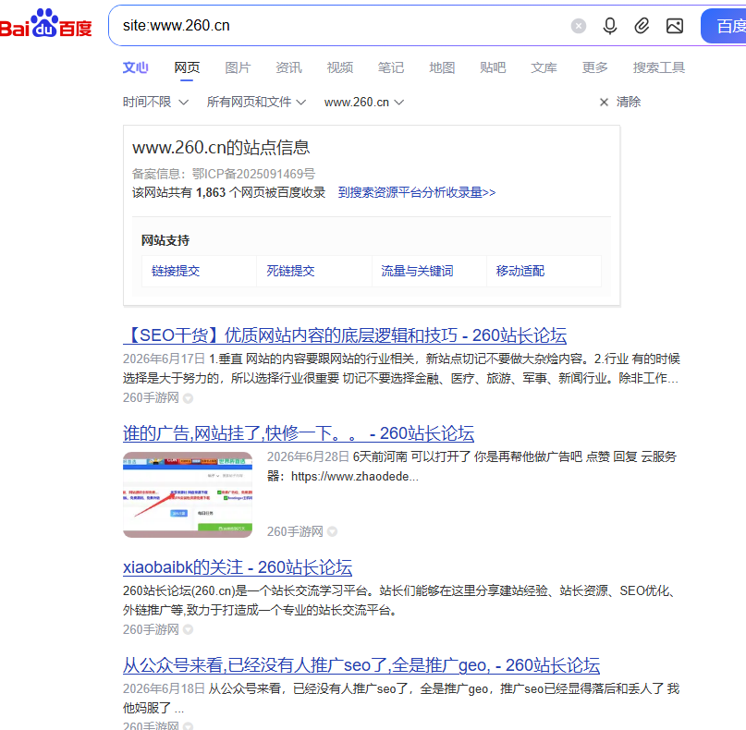Click the 1,863 indexed pages count
Screen dimensions: 746x730
[x=211, y=192]
